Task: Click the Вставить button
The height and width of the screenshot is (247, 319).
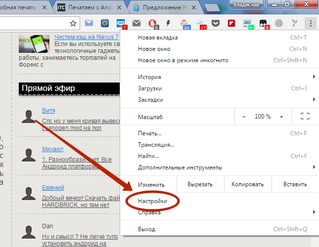Action: [x=295, y=184]
